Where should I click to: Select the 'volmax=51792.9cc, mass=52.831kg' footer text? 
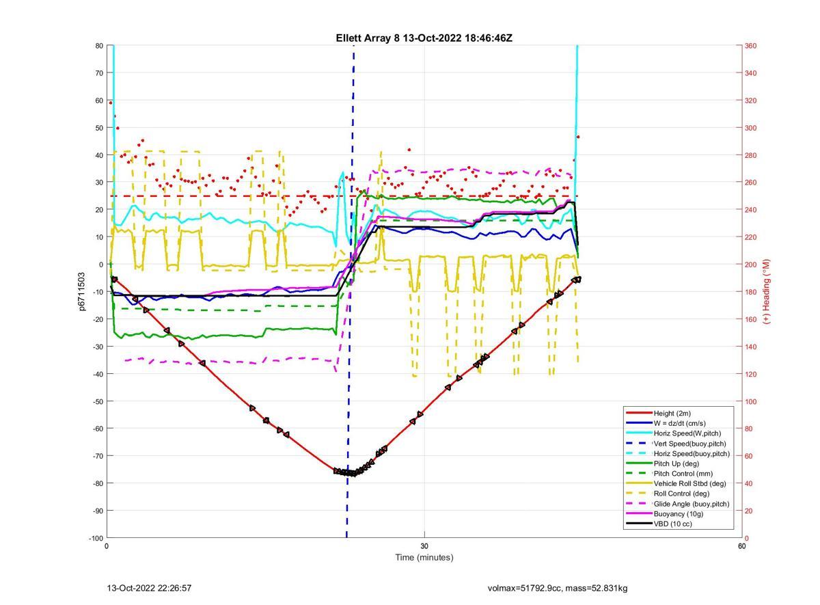558,588
